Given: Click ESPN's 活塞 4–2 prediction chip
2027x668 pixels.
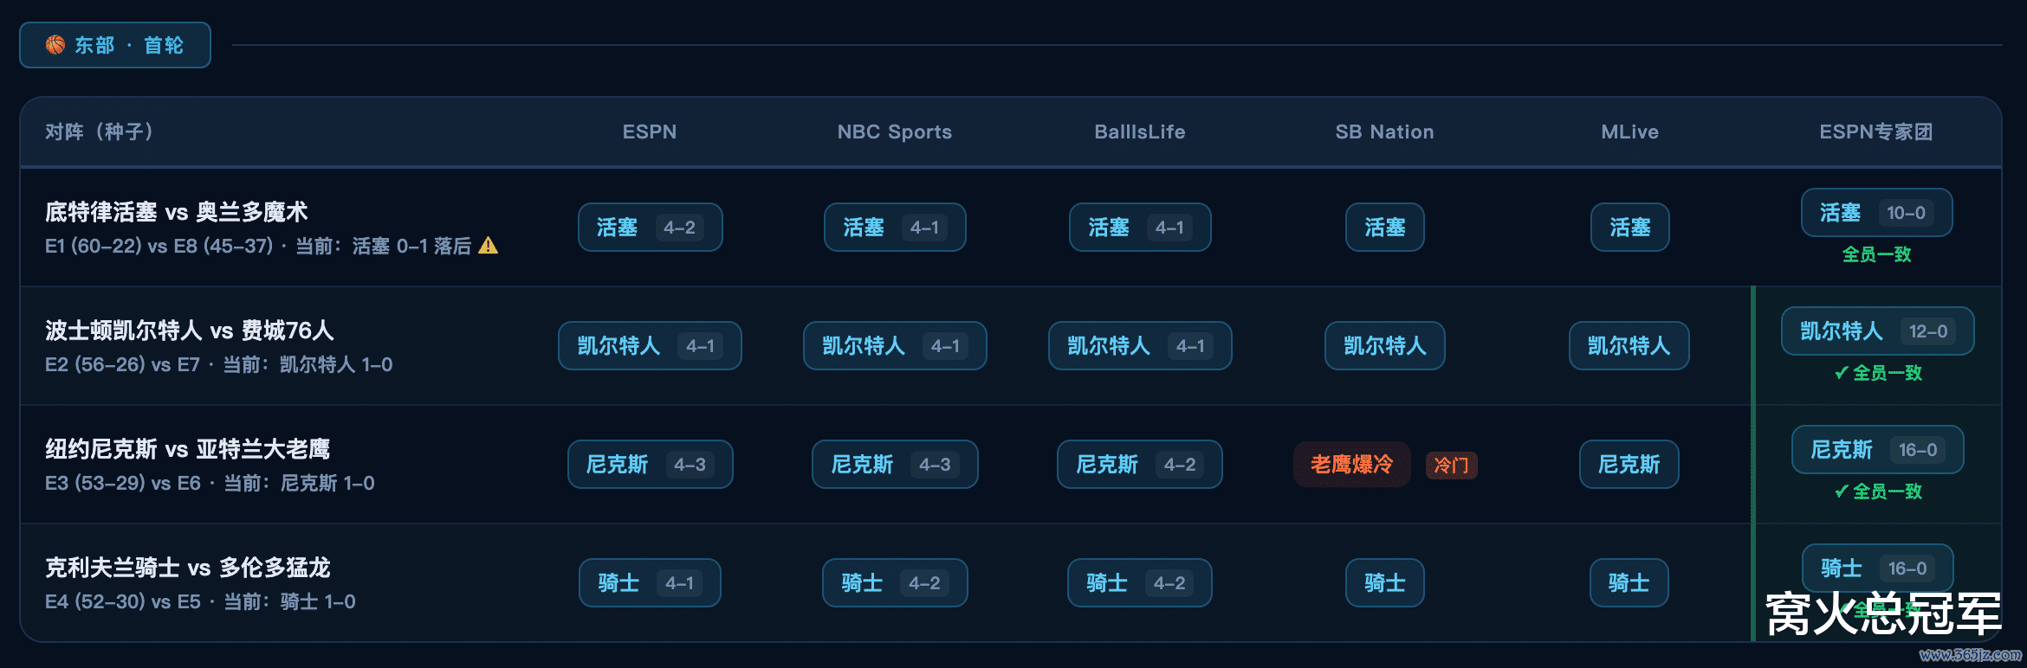Looking at the screenshot, I should (650, 228).
